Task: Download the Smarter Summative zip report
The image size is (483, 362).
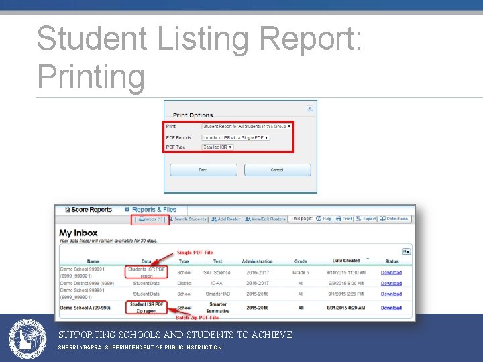Action: coord(391,308)
